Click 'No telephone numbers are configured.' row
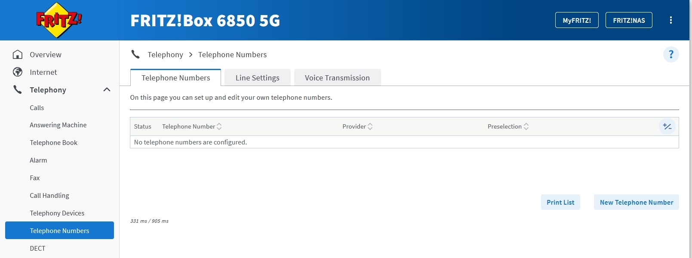This screenshot has width=692, height=258. click(404, 142)
